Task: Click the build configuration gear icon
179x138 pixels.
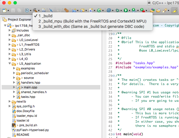Action: click(x=27, y=10)
